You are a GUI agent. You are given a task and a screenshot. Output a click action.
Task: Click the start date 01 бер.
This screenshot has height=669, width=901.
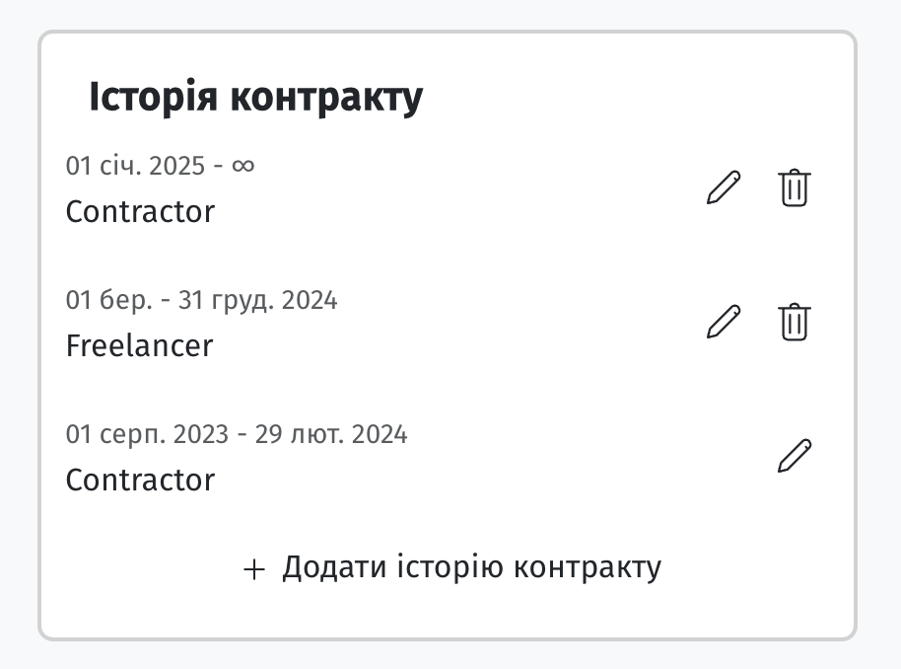pos(109,300)
